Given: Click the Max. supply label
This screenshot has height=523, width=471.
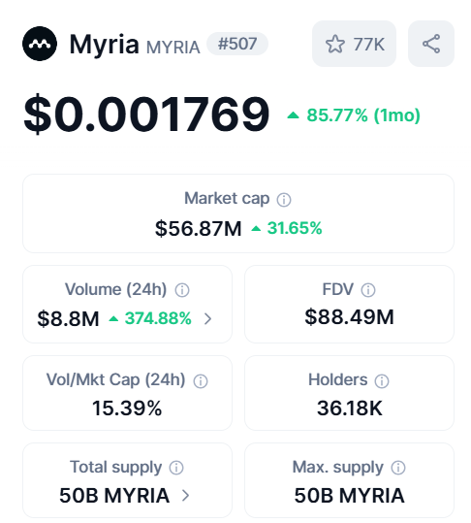Looking at the screenshot, I should 338,468.
